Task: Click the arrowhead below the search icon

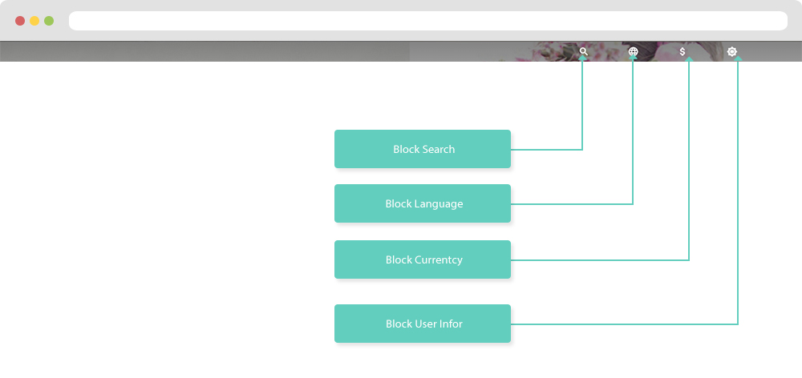Action: coord(583,60)
